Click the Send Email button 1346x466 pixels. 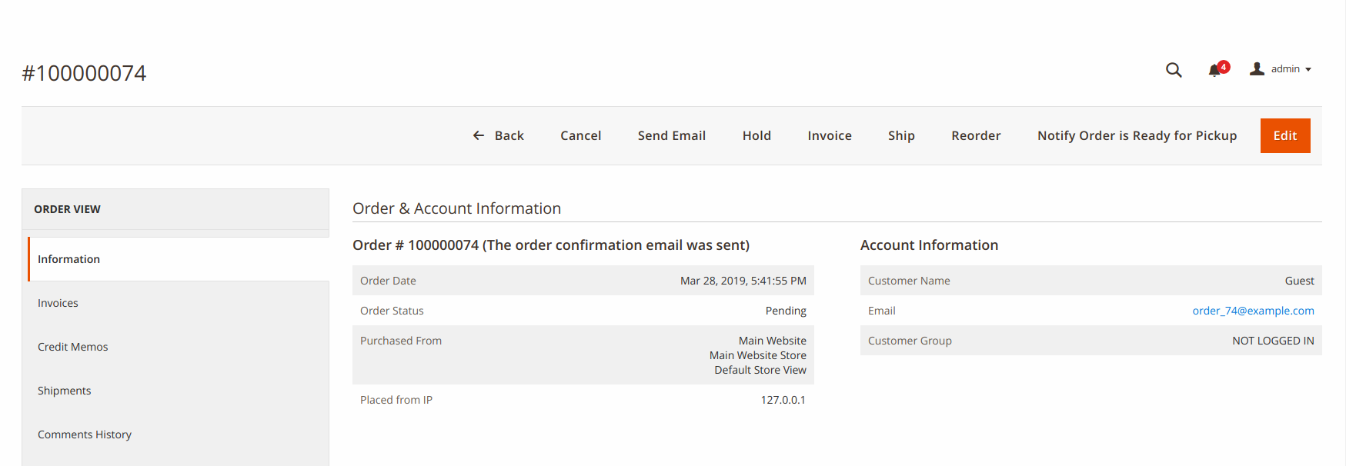point(671,135)
